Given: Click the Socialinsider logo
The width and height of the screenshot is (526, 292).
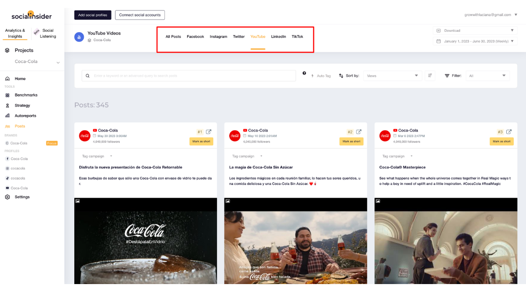Looking at the screenshot, I should (x=31, y=16).
